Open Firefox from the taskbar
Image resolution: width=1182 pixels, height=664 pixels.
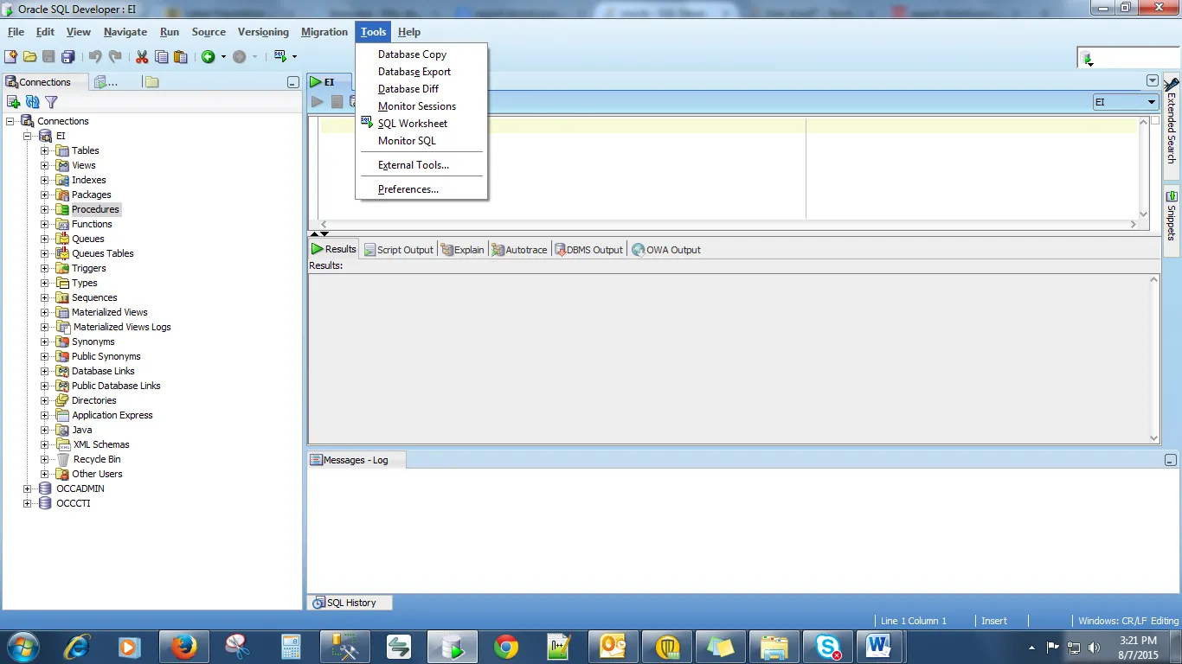(x=183, y=646)
